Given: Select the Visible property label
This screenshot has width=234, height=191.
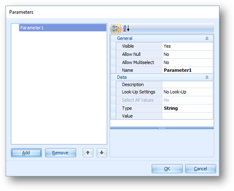Looking at the screenshot, I should (x=128, y=46).
